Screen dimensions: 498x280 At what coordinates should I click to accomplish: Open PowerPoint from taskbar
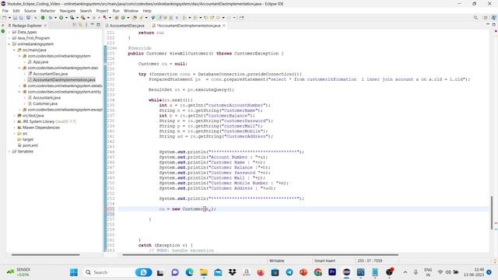pos(303,272)
